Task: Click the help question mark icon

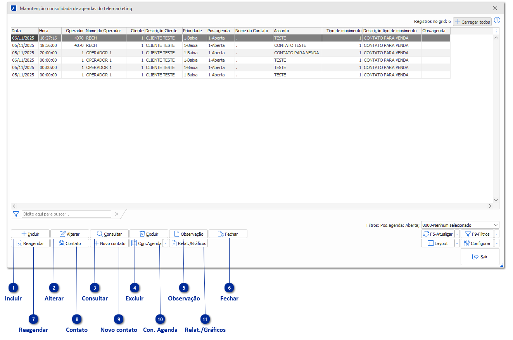Action: point(497,21)
